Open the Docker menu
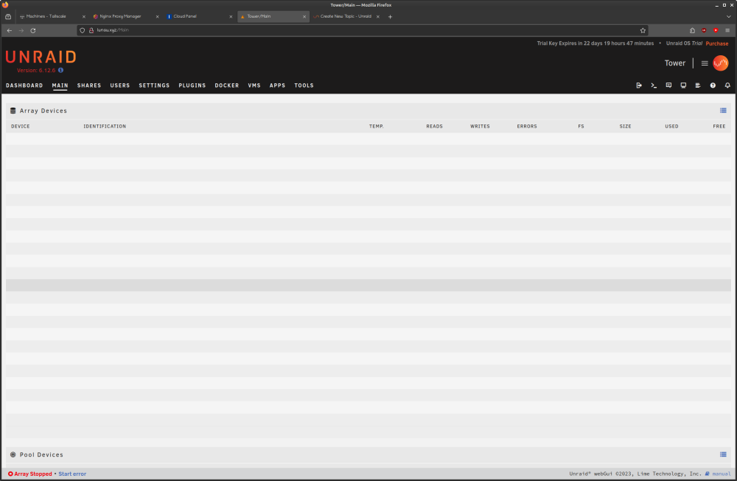Screen dimensions: 737x481 227,85
